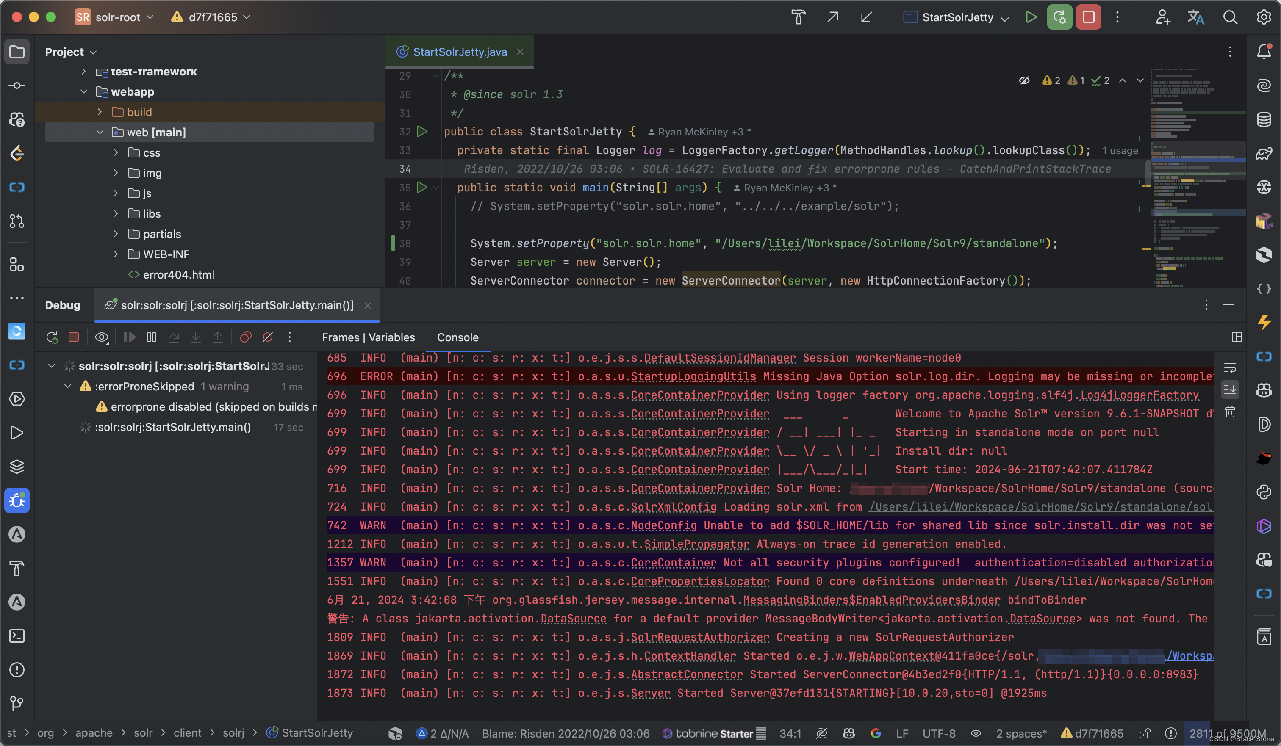
Task: Click the editor minimap code preview
Action: 1198,178
